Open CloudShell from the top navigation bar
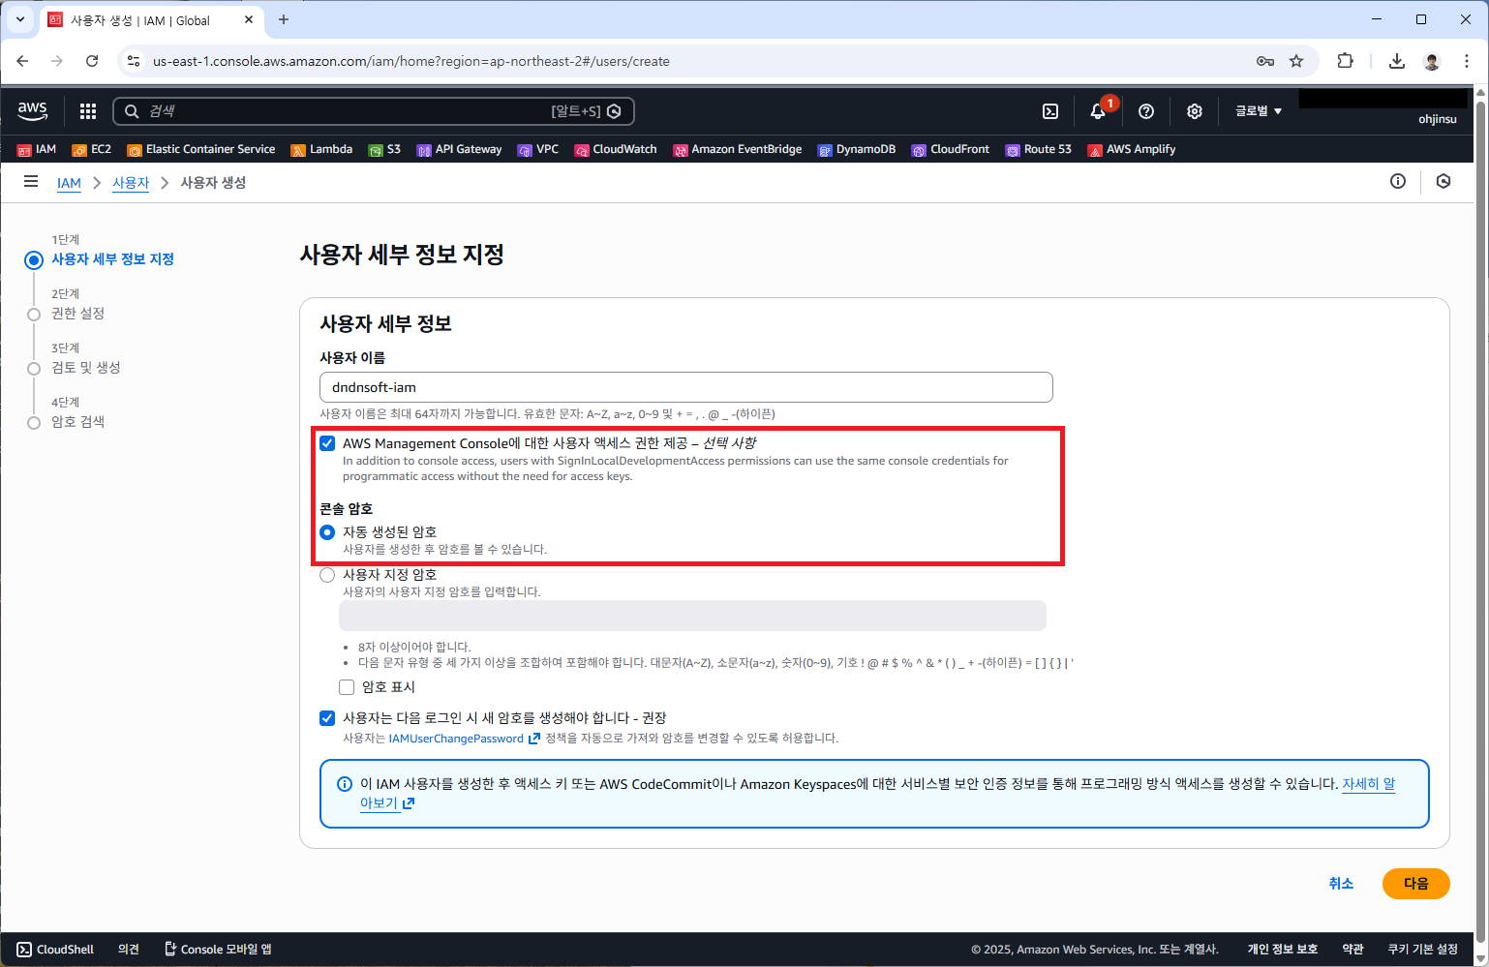The height and width of the screenshot is (967, 1489). (x=1050, y=111)
